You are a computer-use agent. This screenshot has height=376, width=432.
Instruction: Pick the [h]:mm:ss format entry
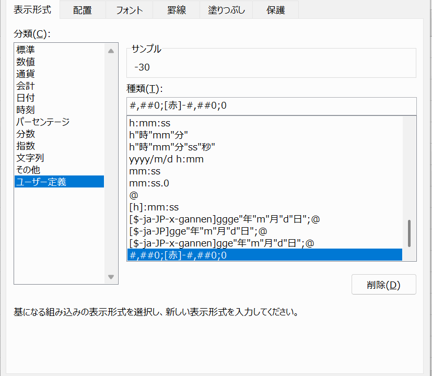[x=154, y=207]
